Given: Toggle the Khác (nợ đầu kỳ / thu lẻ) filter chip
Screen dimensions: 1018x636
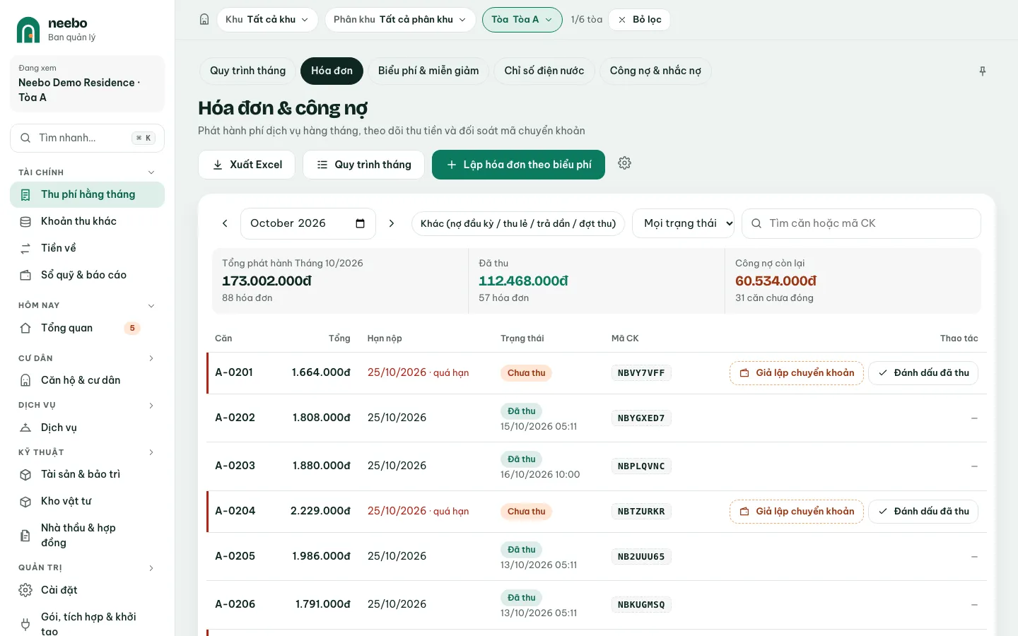Looking at the screenshot, I should pos(518,223).
